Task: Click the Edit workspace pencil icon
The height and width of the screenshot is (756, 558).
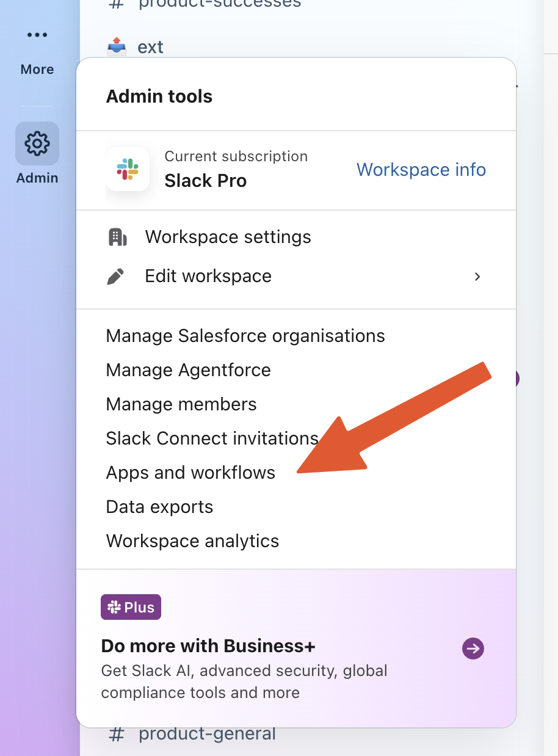Action: (115, 276)
